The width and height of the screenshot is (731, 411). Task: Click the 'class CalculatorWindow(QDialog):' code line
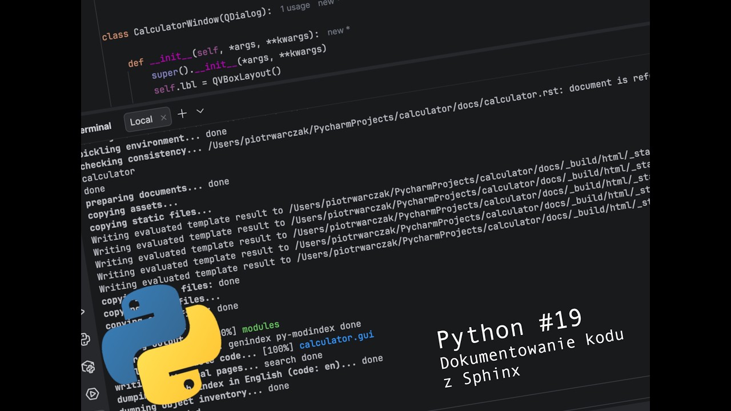[x=187, y=25]
